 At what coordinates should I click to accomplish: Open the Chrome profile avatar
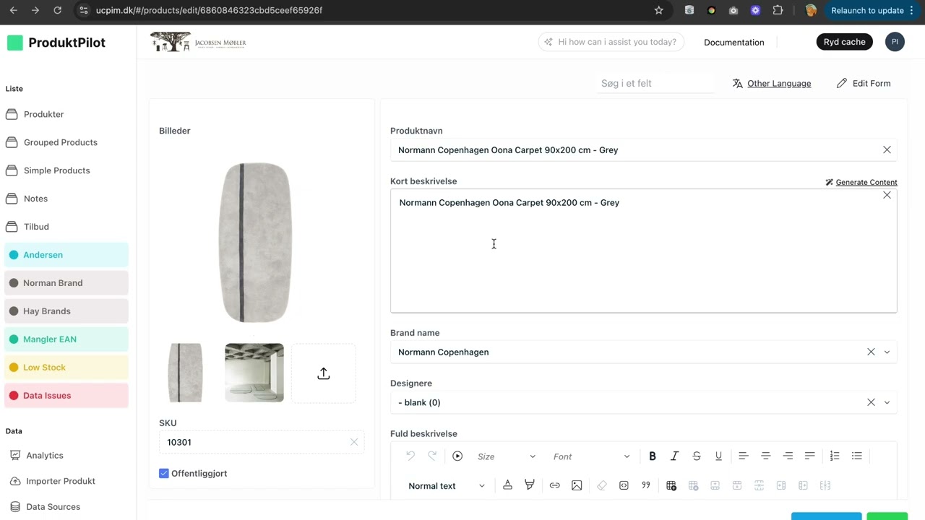click(x=811, y=10)
